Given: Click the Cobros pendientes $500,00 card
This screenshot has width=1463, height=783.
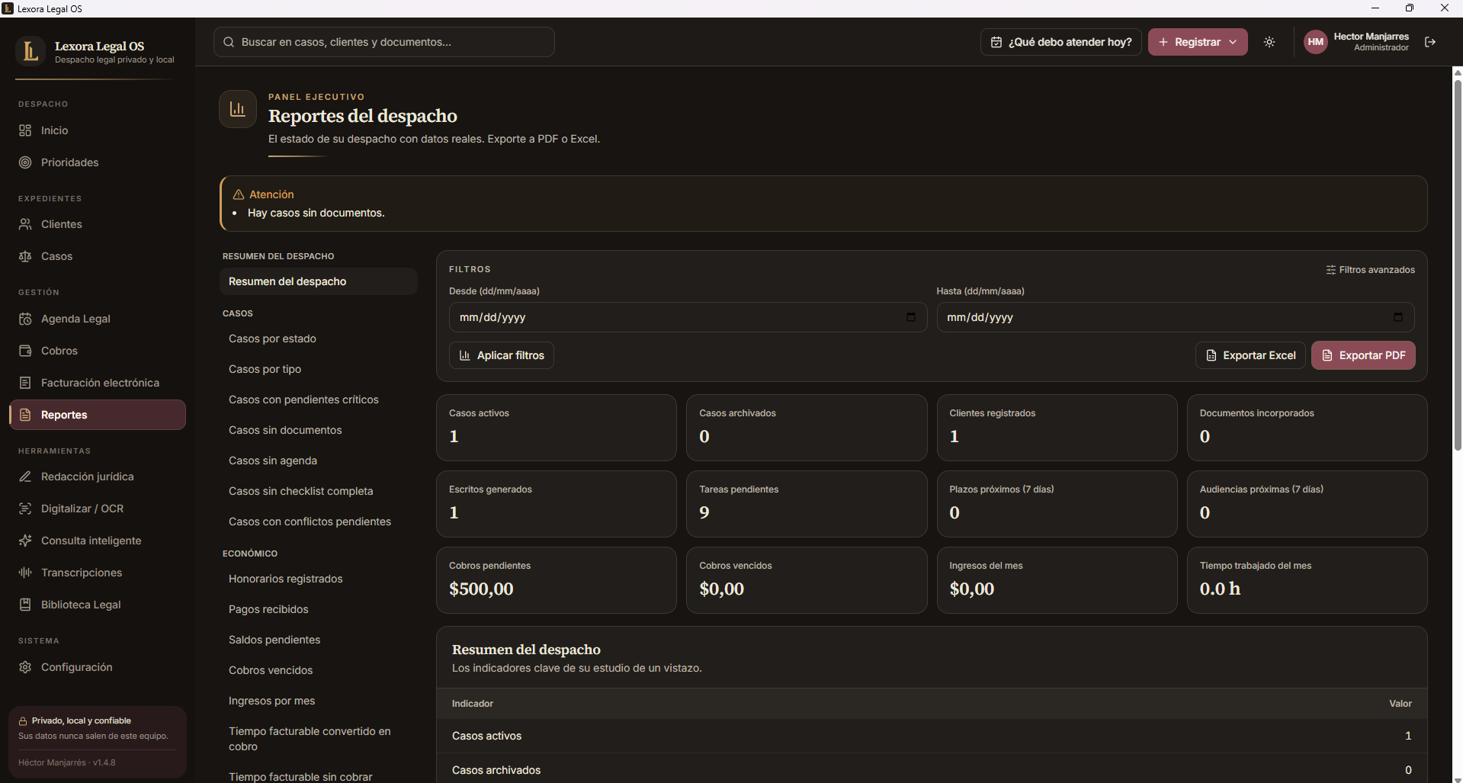Looking at the screenshot, I should (x=557, y=580).
